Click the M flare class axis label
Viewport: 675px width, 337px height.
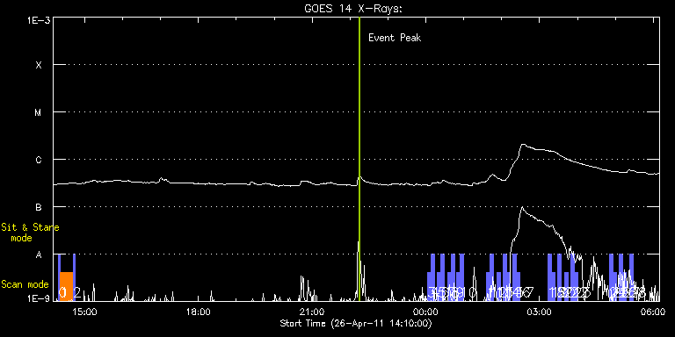point(39,112)
